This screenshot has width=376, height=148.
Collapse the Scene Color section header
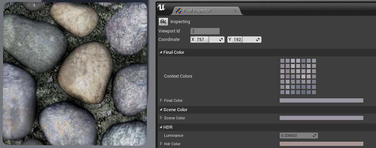pos(161,110)
